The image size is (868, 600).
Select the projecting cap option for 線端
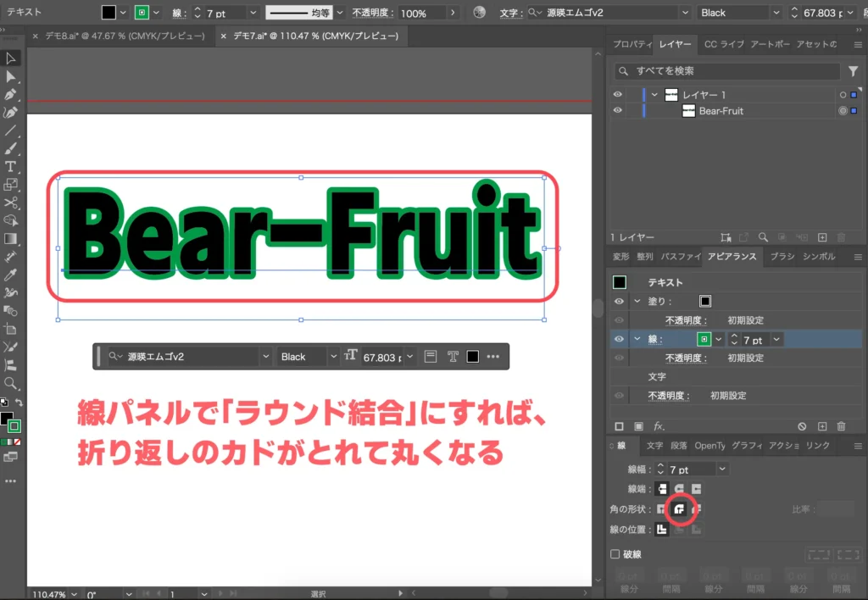(x=697, y=489)
